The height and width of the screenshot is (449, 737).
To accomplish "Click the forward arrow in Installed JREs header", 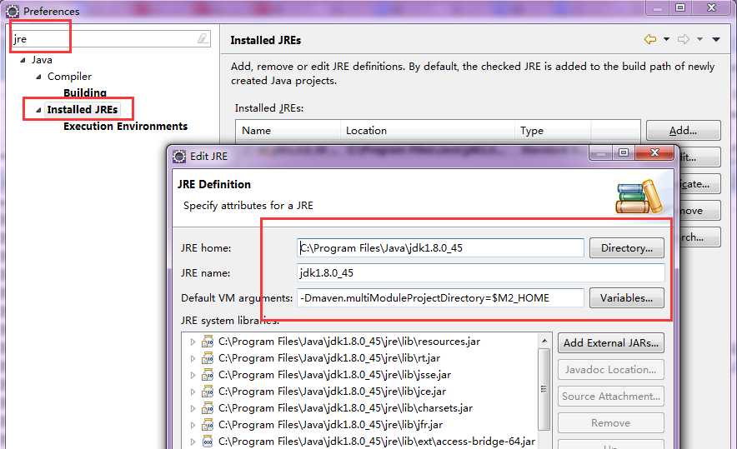I will point(684,39).
